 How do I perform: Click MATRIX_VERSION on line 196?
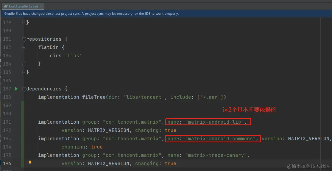109,164
